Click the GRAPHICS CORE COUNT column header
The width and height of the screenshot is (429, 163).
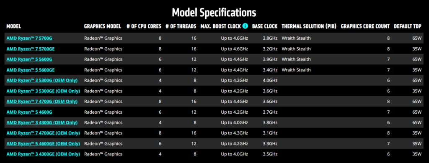coord(365,26)
